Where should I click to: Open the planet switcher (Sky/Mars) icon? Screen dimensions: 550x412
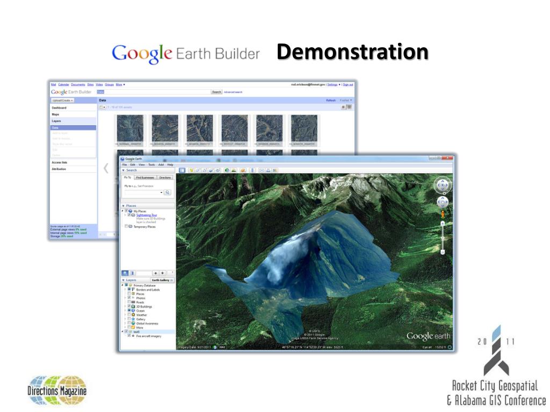pyautogui.click(x=243, y=170)
